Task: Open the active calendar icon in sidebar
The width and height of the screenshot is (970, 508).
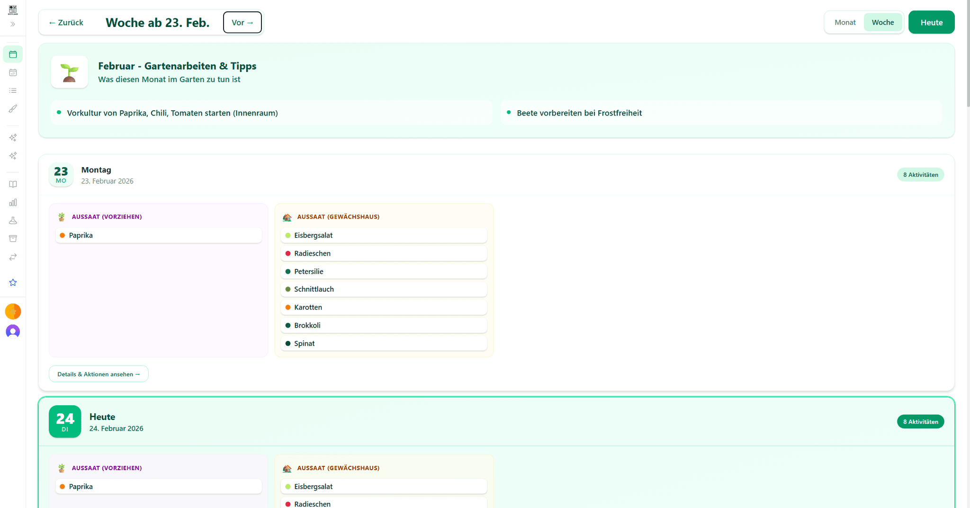Action: coord(13,54)
